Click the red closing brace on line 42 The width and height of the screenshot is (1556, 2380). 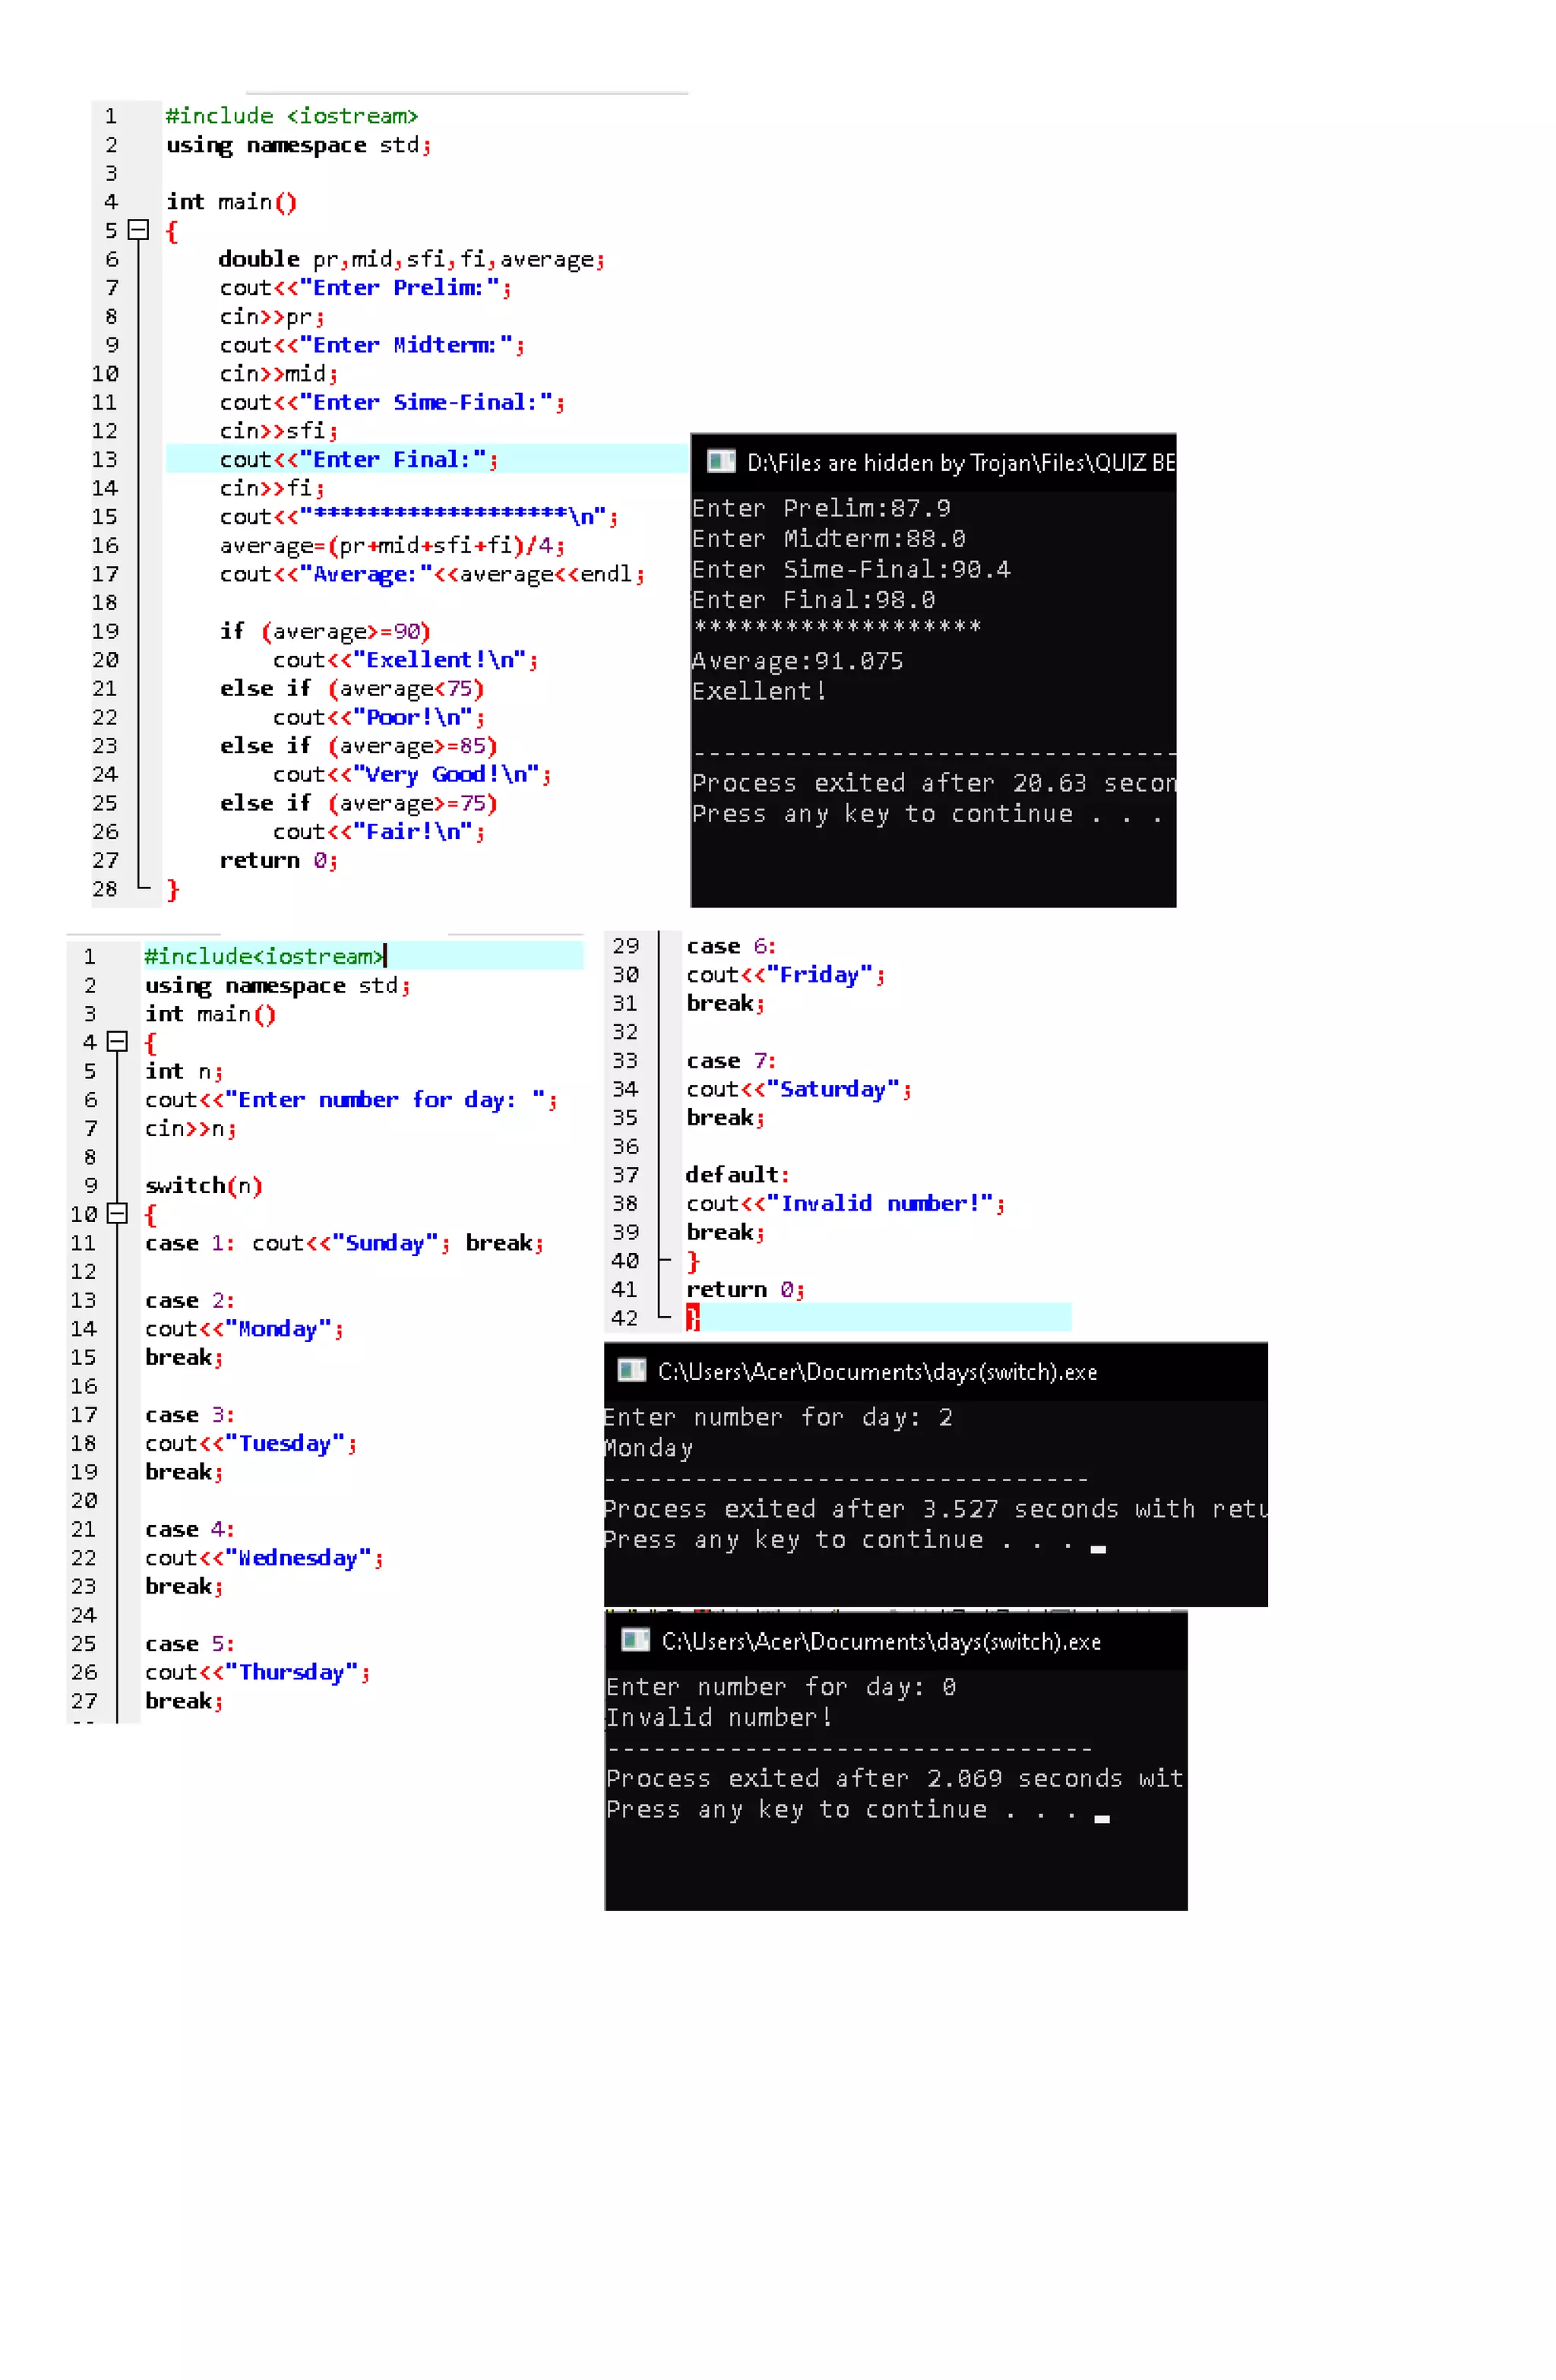(x=692, y=1318)
